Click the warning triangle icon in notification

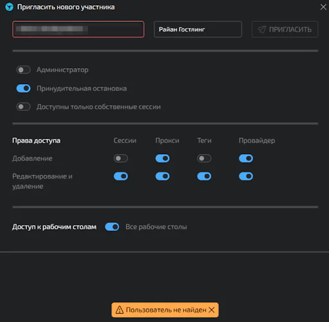point(120,310)
